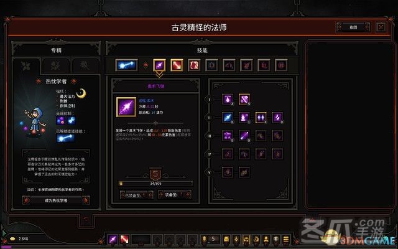Click the purple sword rune in tier III
This screenshot has height=249, width=398.
tap(244, 136)
